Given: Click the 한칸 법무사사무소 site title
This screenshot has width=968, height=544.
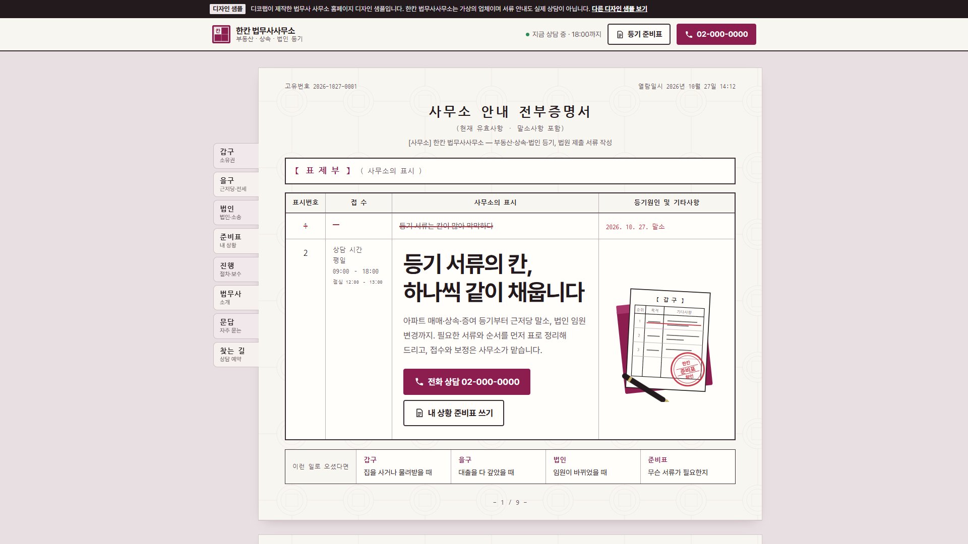Looking at the screenshot, I should pyautogui.click(x=265, y=30).
